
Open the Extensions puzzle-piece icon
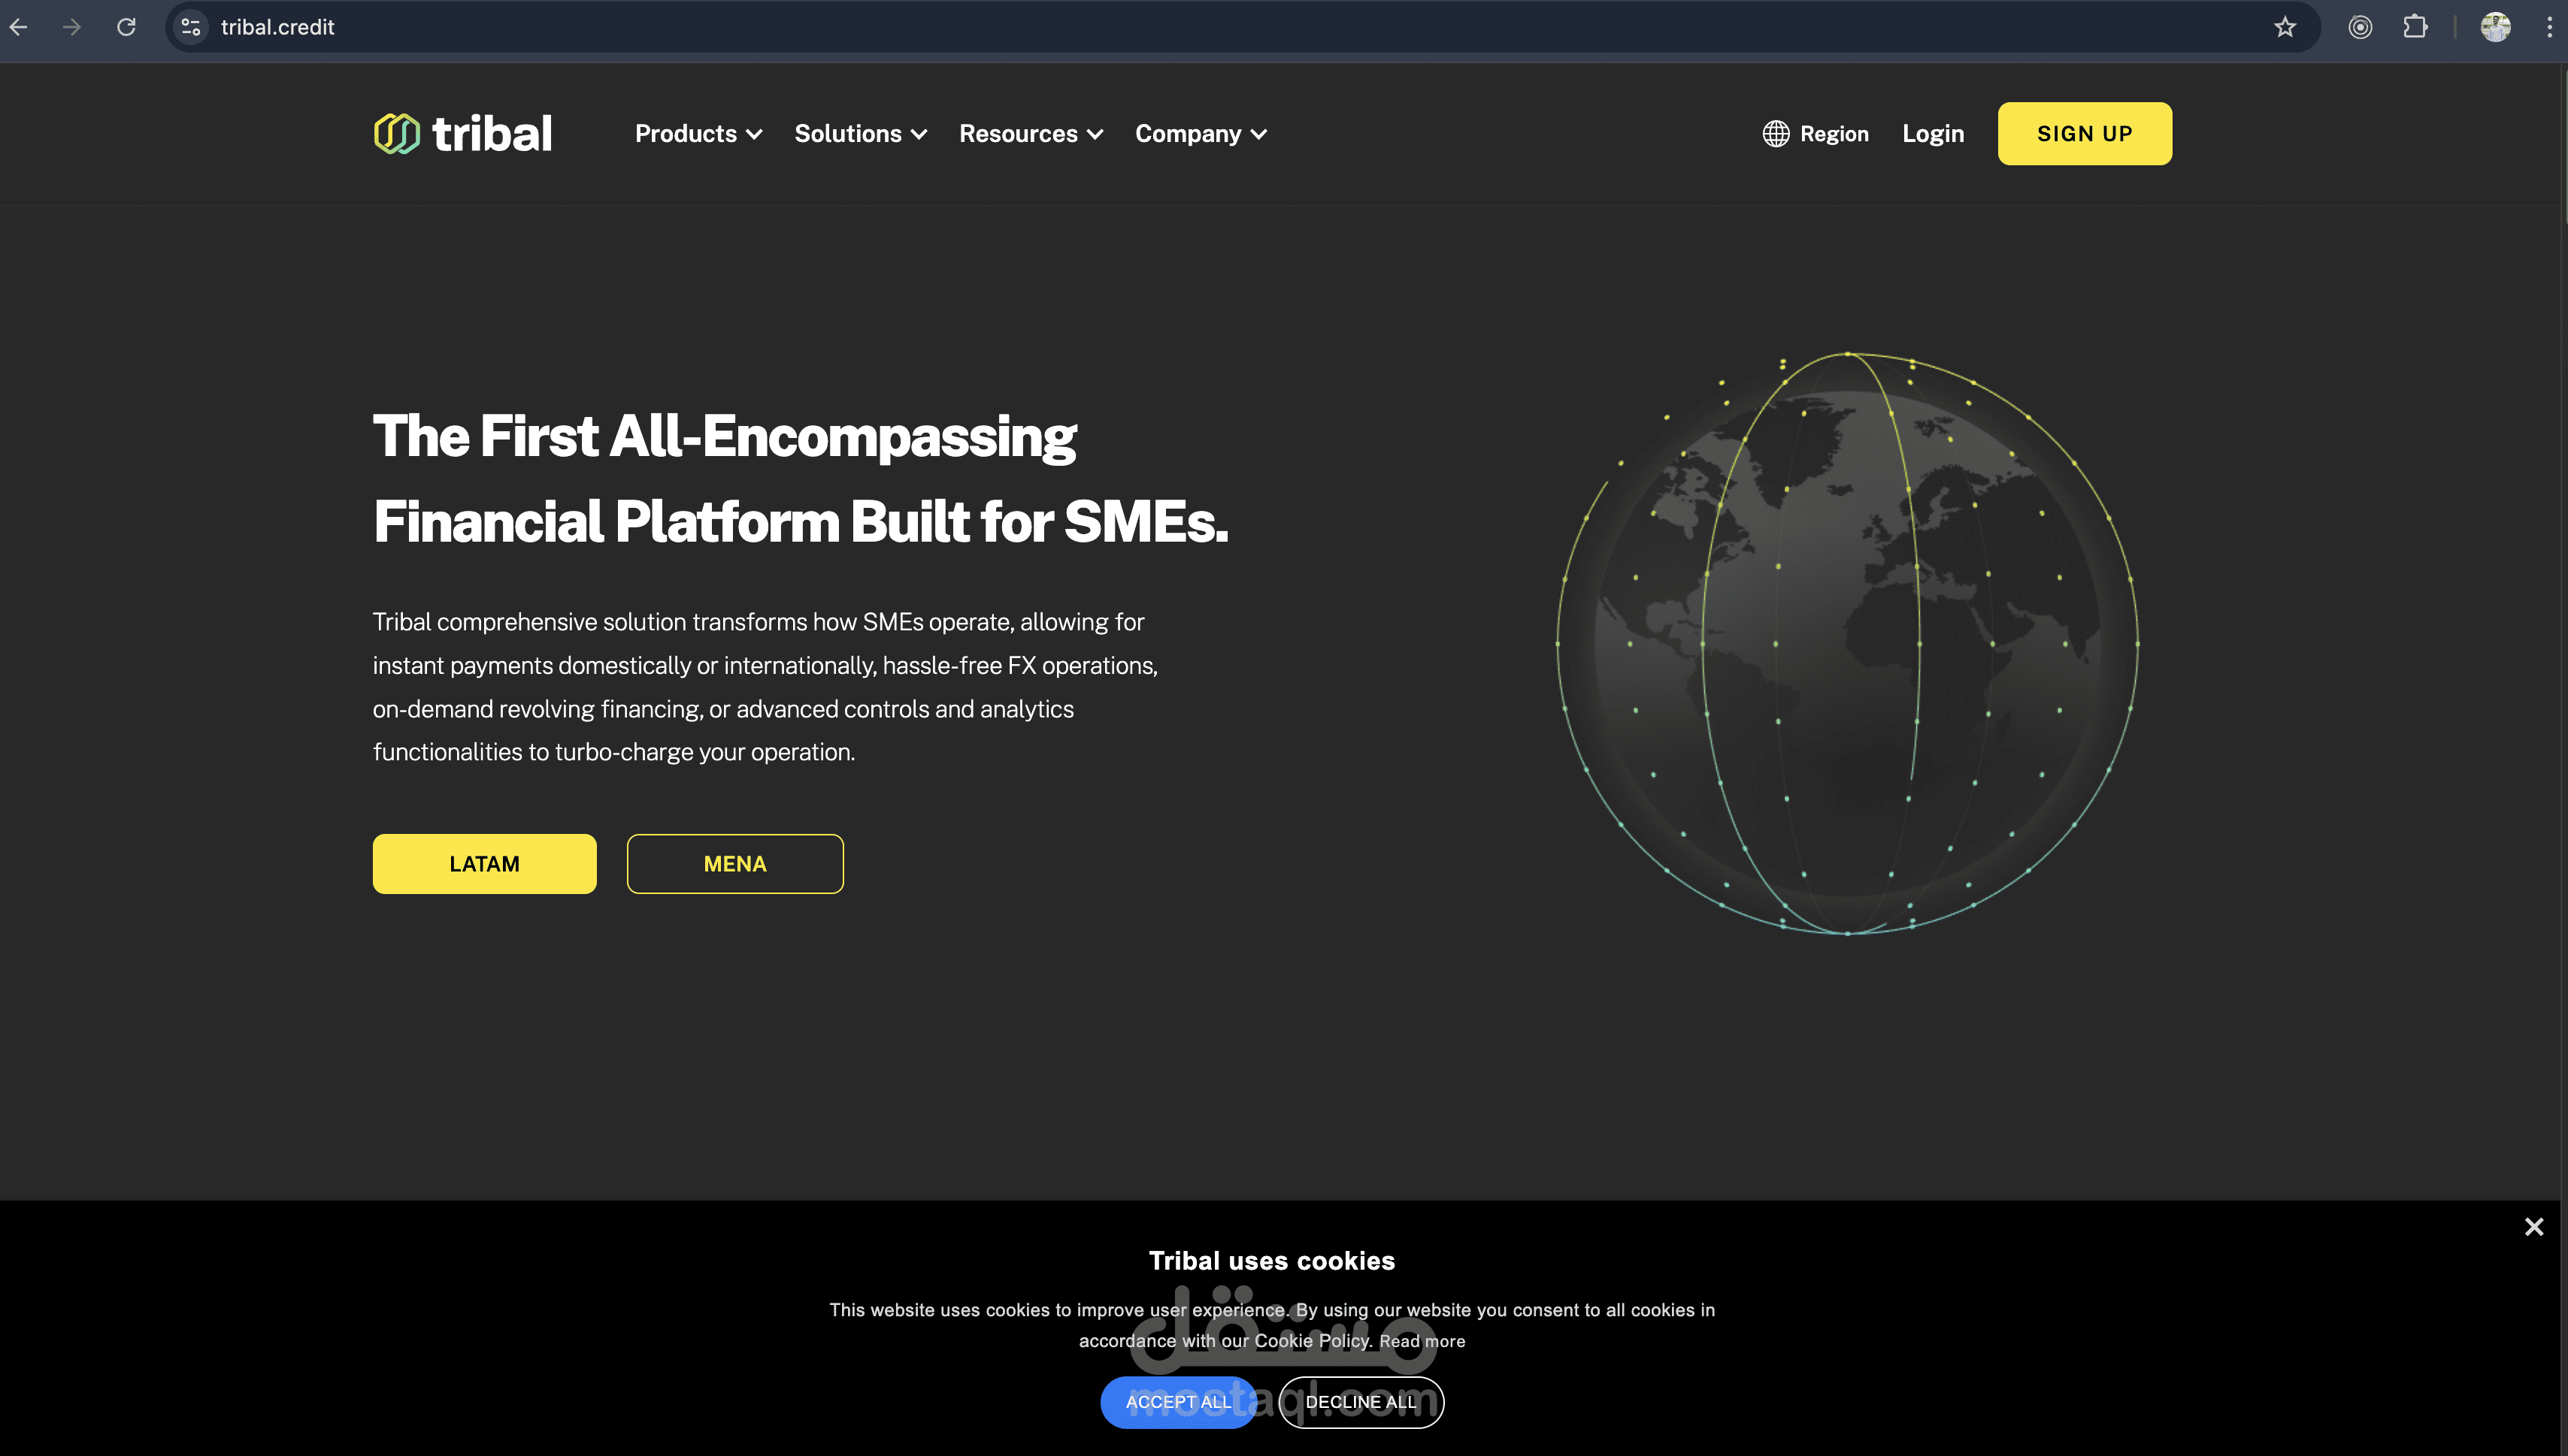click(x=2415, y=27)
